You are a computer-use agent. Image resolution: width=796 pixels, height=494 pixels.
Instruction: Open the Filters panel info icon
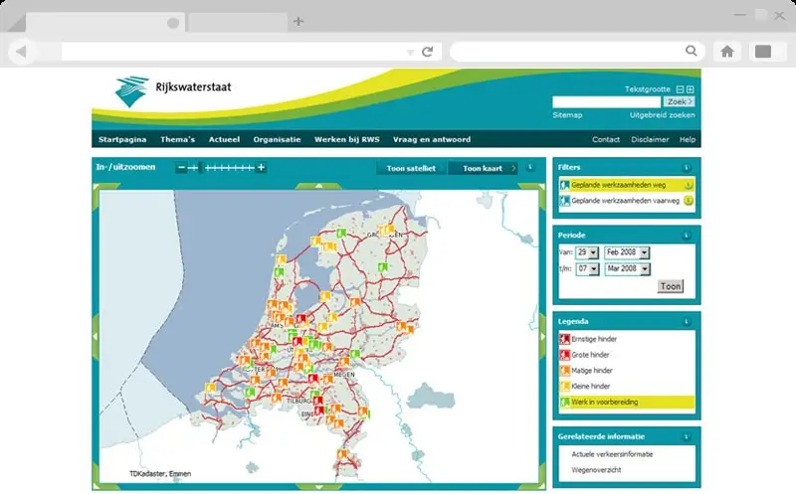(687, 167)
